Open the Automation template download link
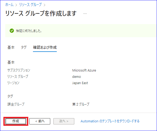The image size is (157, 131). pyautogui.click(x=110, y=121)
